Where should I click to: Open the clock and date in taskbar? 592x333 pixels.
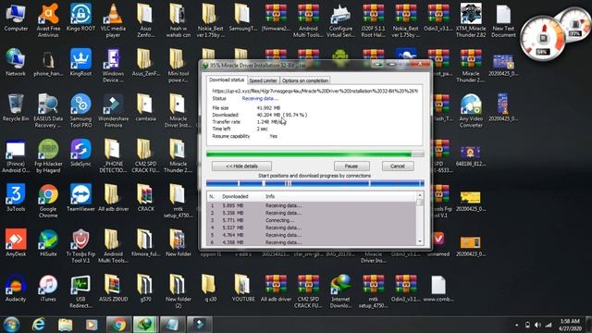click(570, 325)
